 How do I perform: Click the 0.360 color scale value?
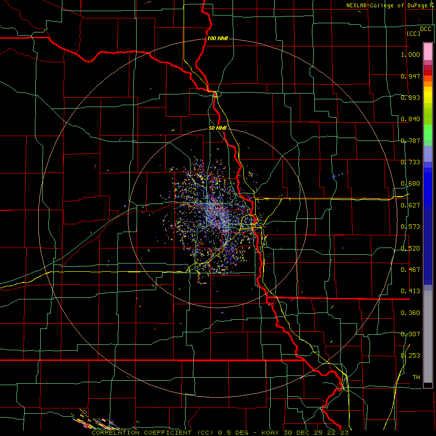click(410, 313)
